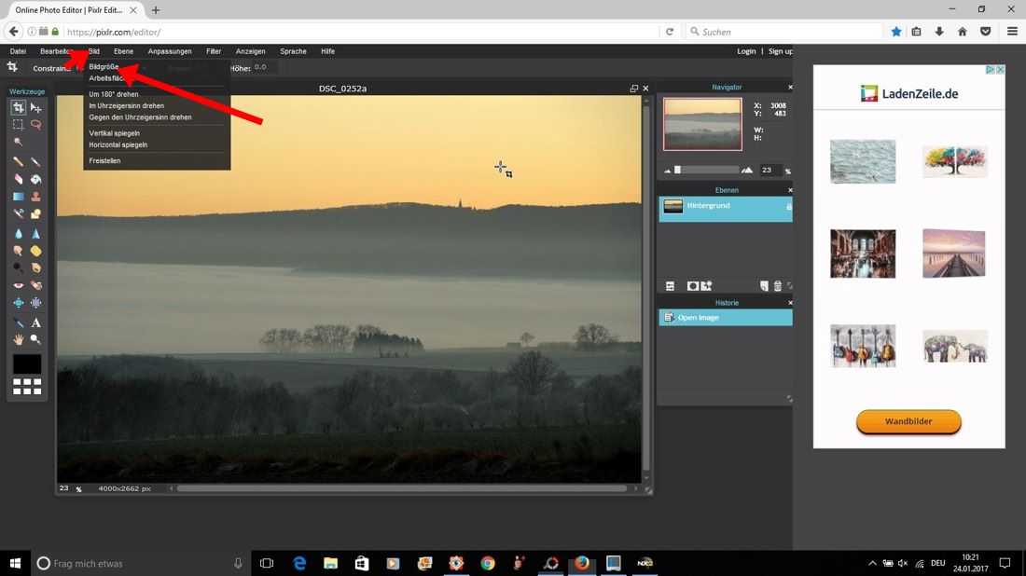This screenshot has width=1026, height=576.
Task: Select the Sharpen cone tool
Action: [x=36, y=233]
